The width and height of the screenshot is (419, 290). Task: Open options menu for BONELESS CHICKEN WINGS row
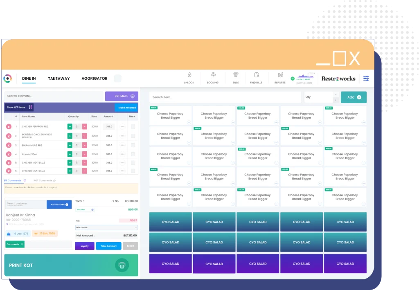point(122,136)
